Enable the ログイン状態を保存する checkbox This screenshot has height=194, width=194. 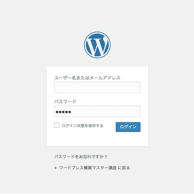57,125
